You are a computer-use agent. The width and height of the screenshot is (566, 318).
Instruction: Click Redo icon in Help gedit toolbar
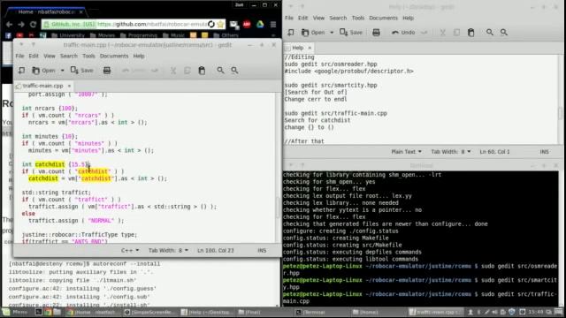[x=424, y=33]
